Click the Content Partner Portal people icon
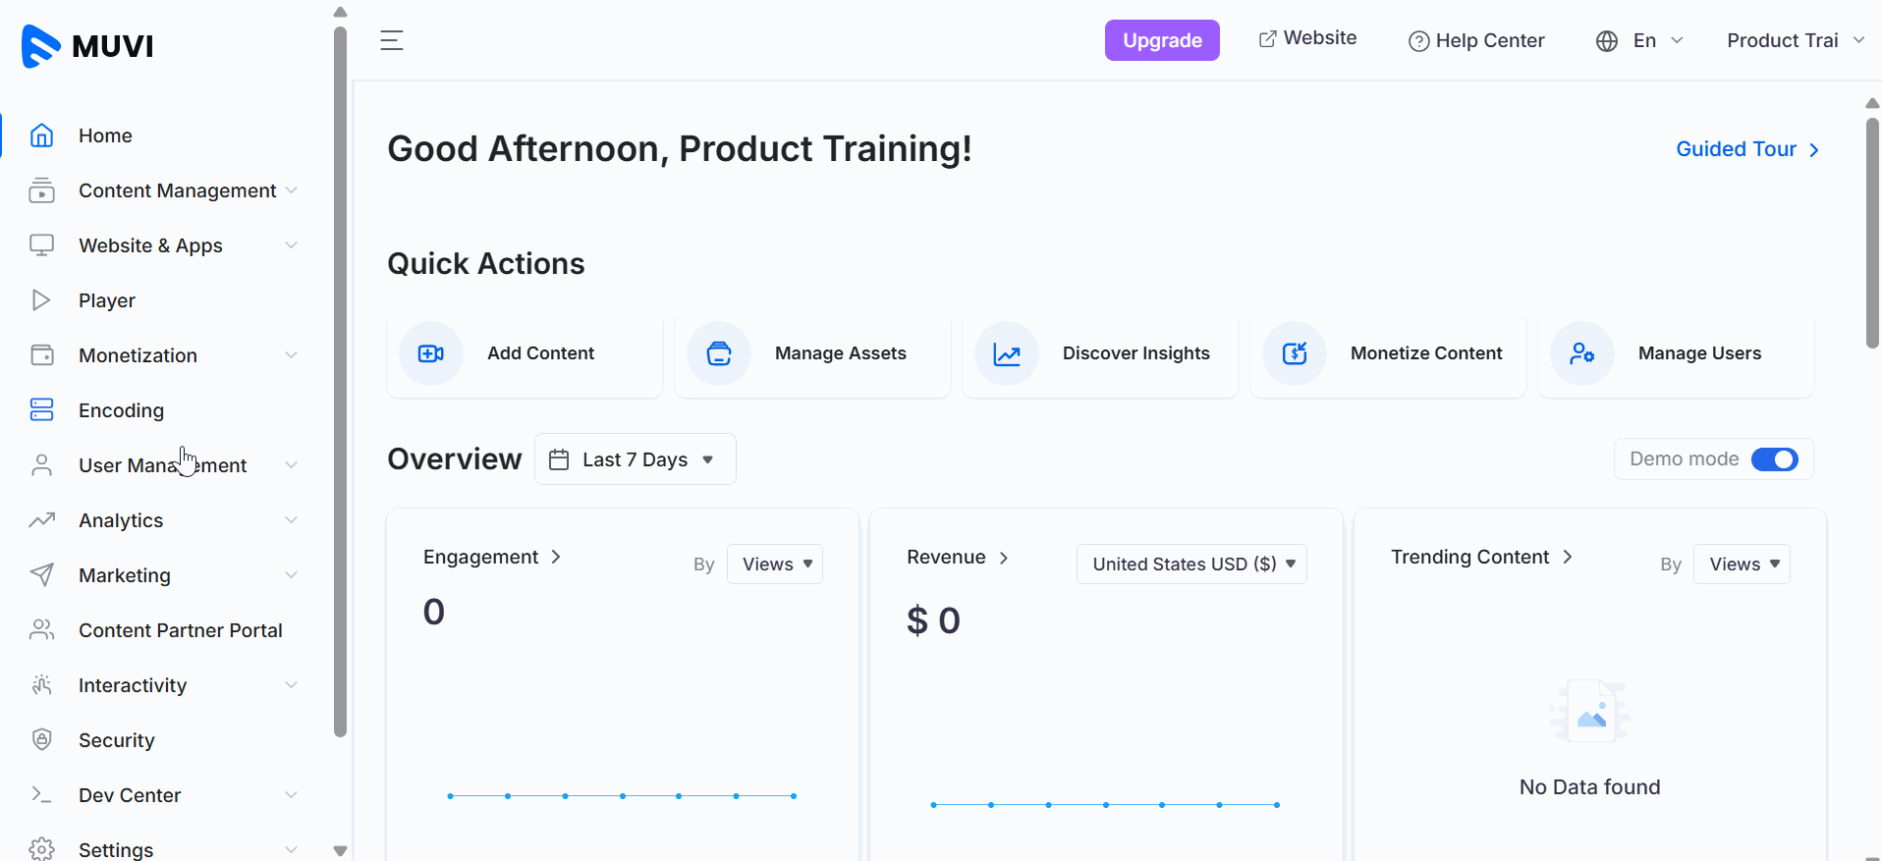Screen dimensions: 1882x861 point(41,630)
